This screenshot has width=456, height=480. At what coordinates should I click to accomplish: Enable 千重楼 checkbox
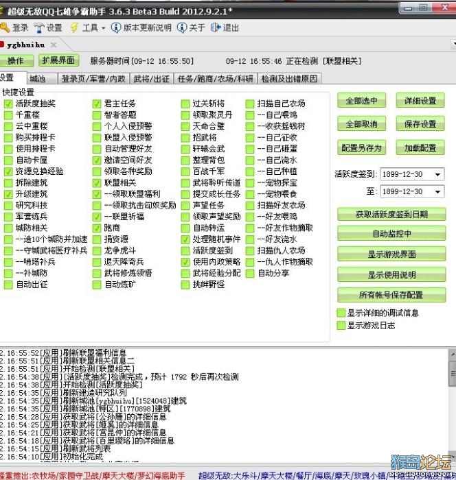[x=8, y=115]
